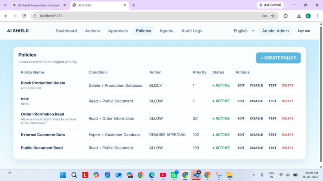Close AI Shield Presentation Content tab
Image resolution: width=323 pixels, height=181 pixels.
tap(65, 5)
